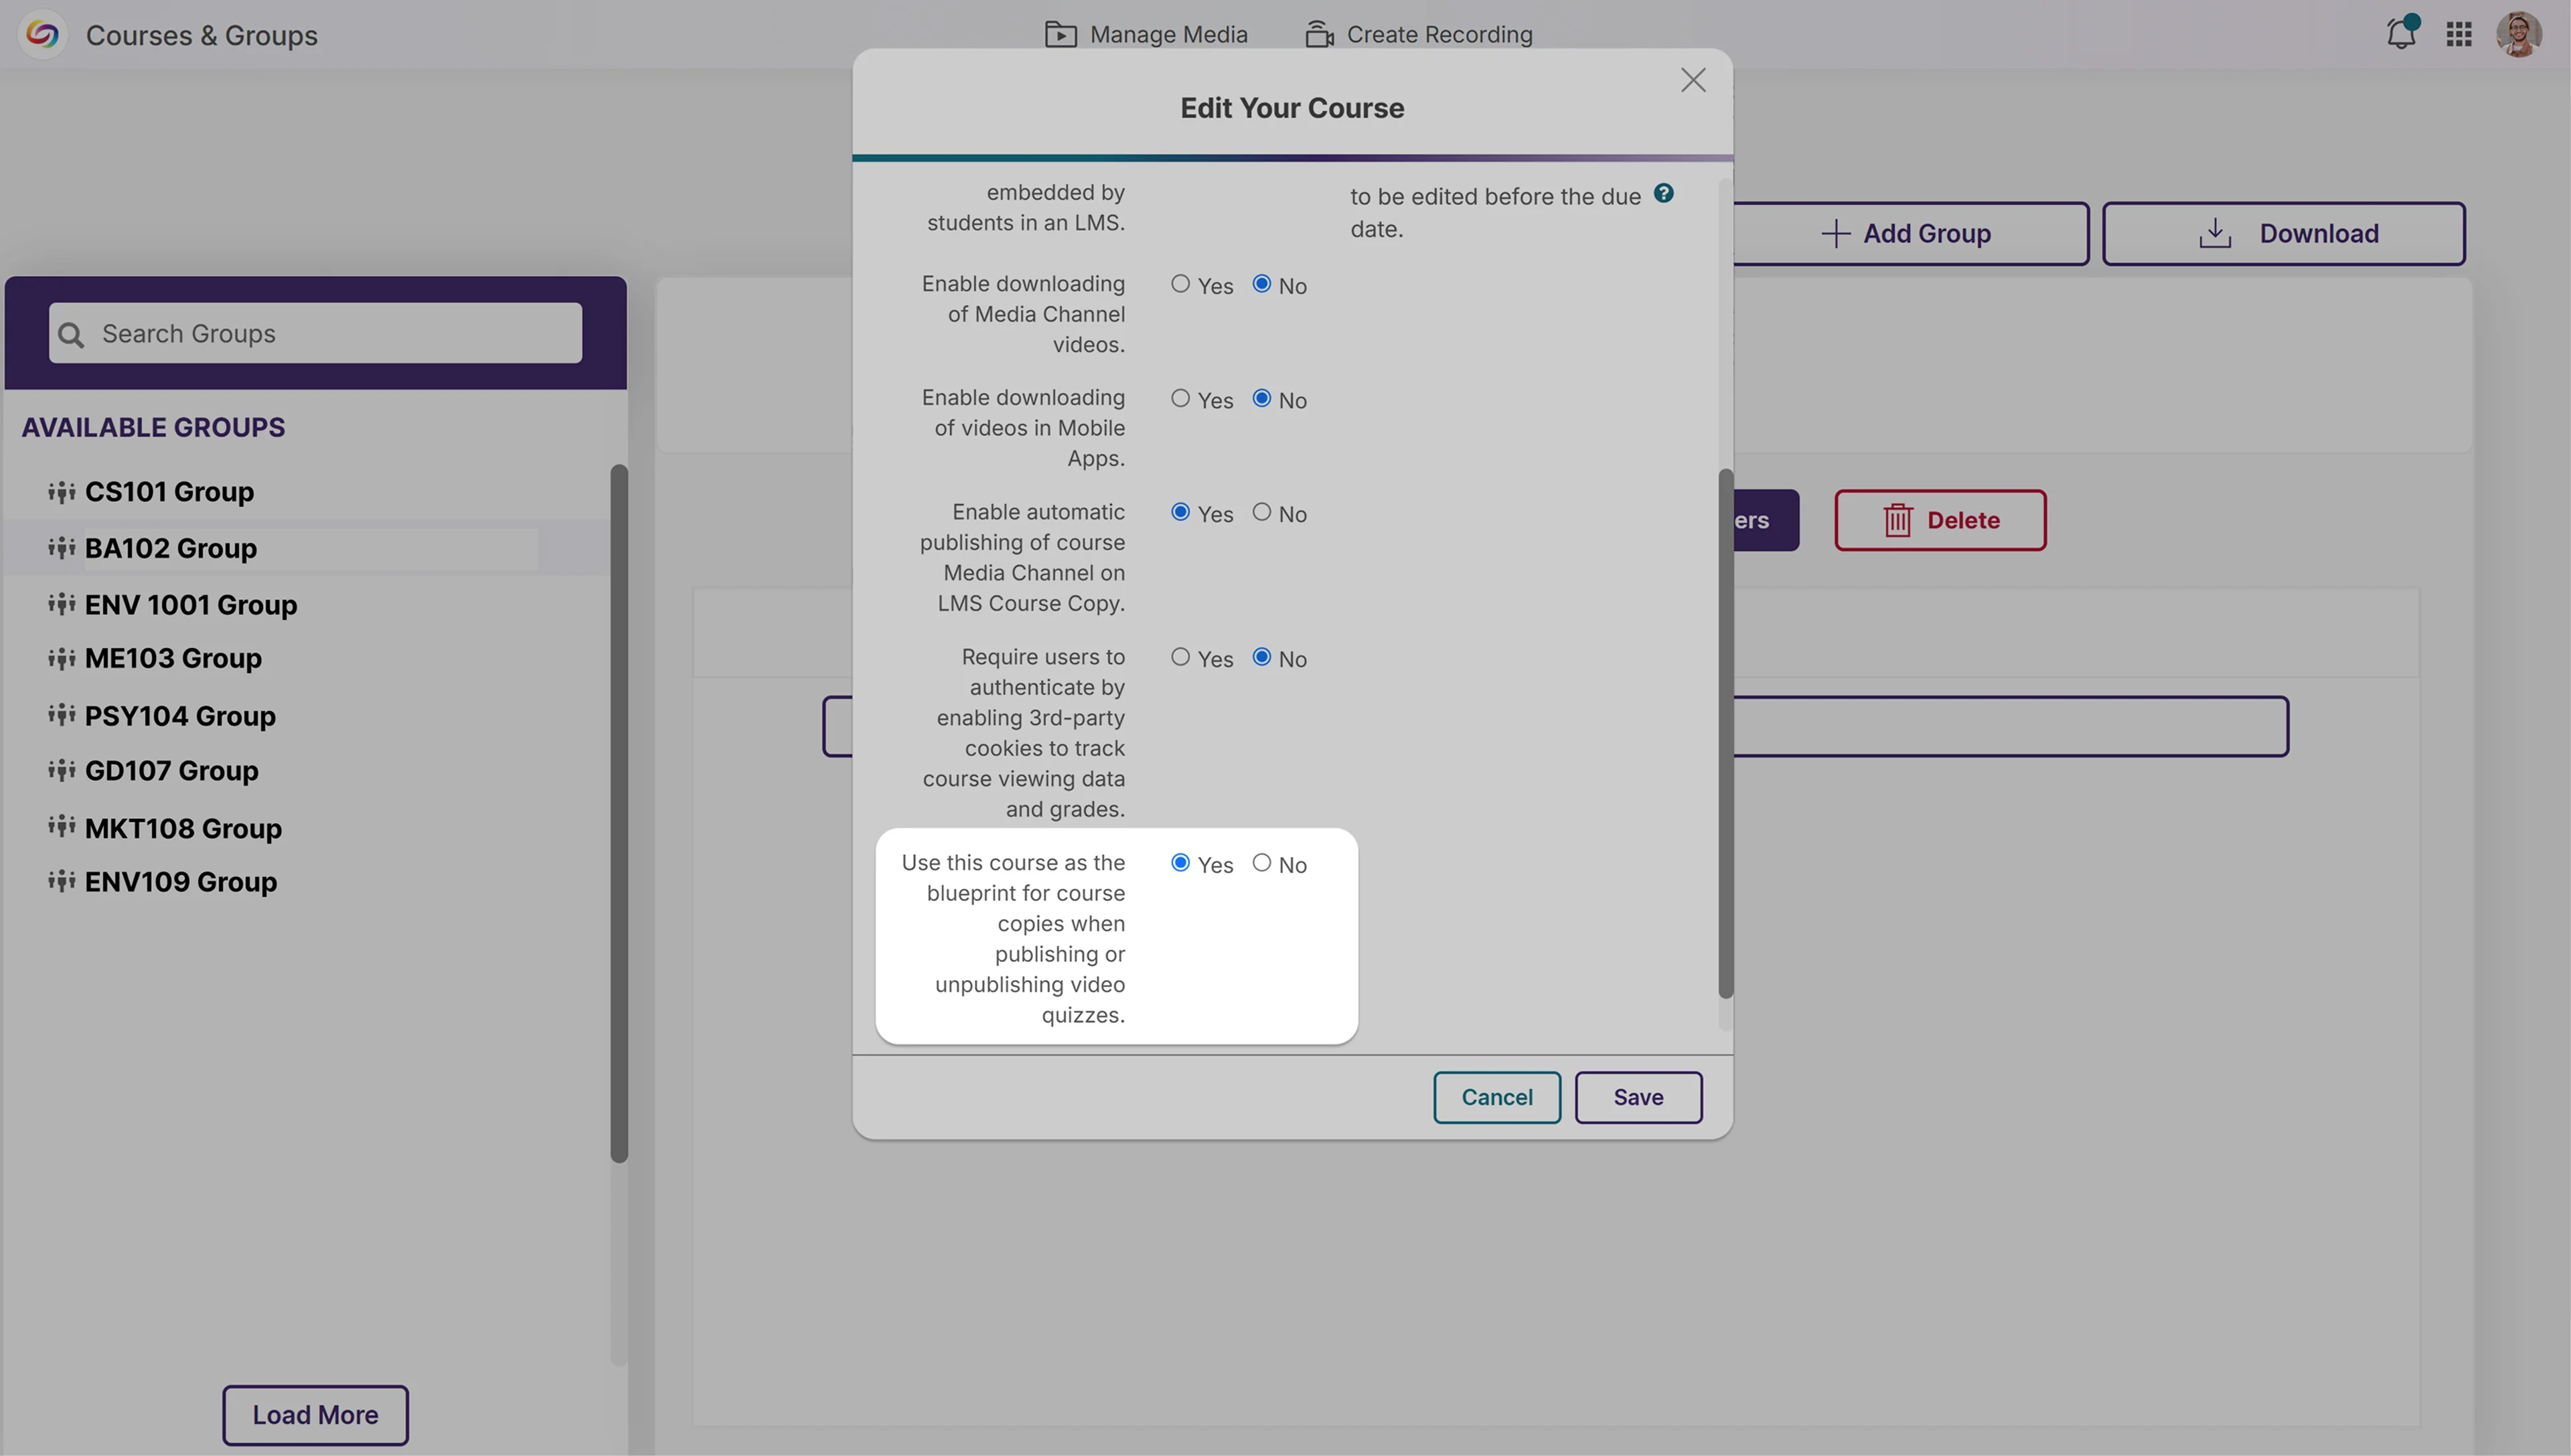The height and width of the screenshot is (1456, 2571).
Task: Click the app logo icon
Action: (x=42, y=35)
